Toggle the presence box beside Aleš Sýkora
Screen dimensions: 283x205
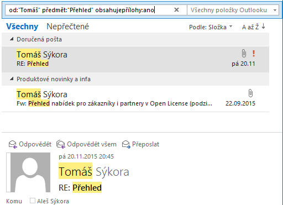[x=33, y=201]
